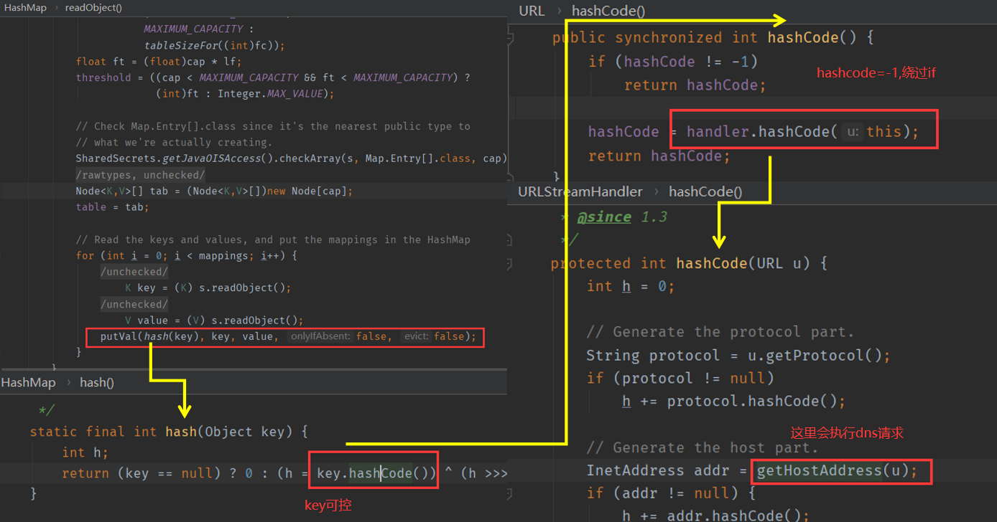Click the 'Node<K,V>[] tab =' declaration line

click(215, 191)
